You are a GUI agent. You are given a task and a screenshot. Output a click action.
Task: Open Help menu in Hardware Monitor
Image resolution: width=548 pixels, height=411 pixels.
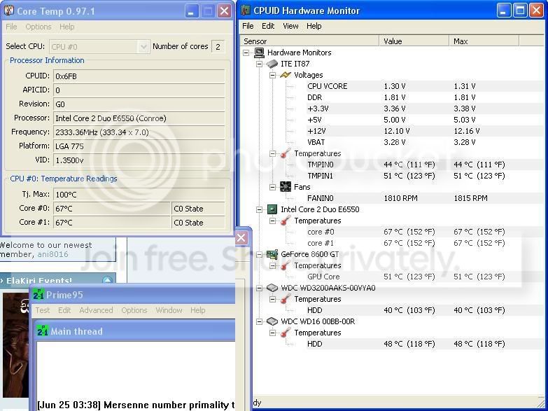(314, 26)
